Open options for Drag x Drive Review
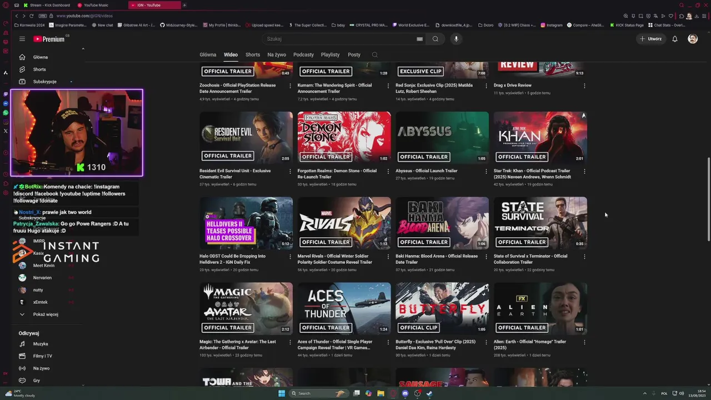 (584, 86)
